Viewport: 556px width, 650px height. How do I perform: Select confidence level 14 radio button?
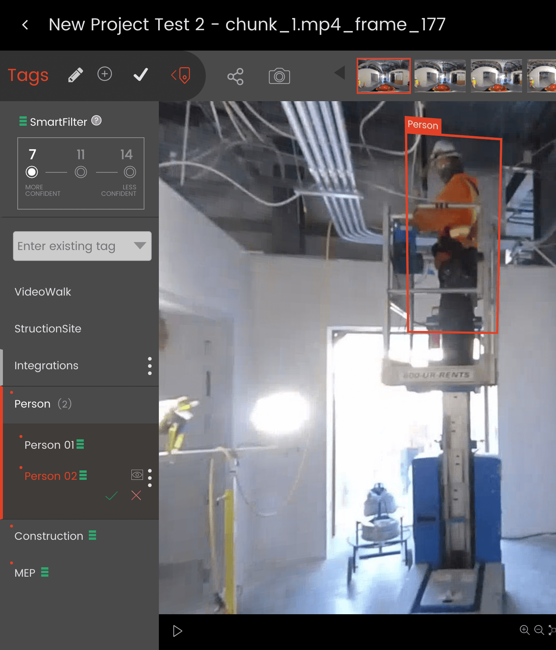(130, 172)
